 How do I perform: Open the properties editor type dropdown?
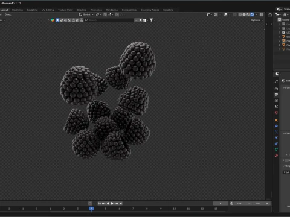(279, 74)
